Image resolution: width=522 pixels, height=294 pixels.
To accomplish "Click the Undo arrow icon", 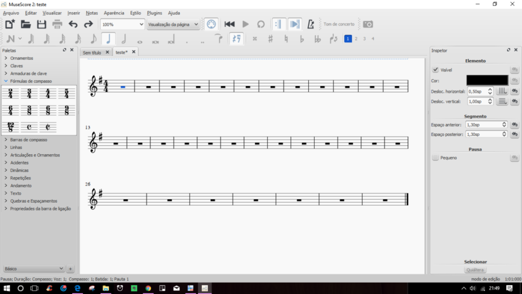I will pos(73,24).
